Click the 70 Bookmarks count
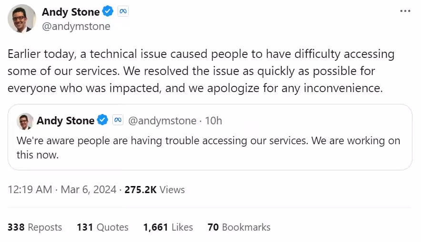 coord(239,227)
